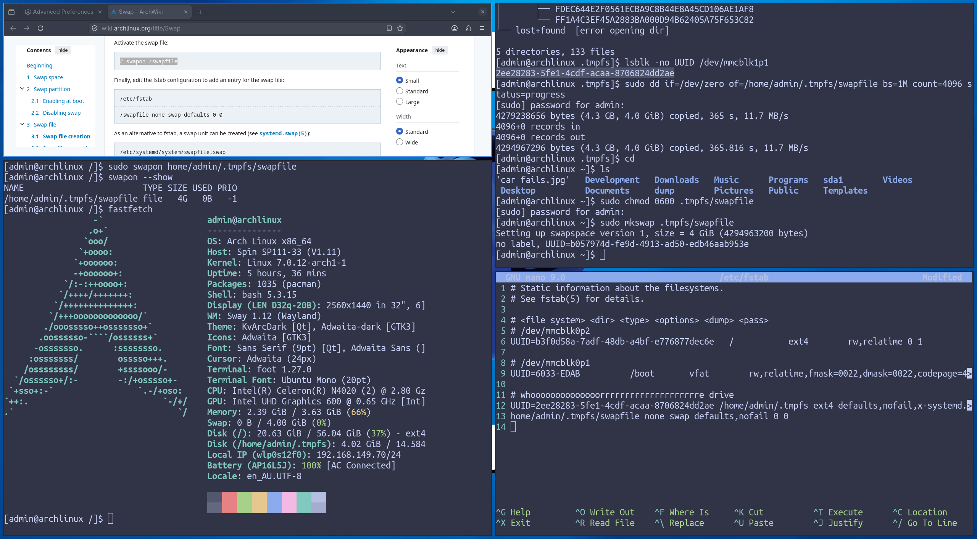Click the admin@archlinux fastfetch title

pyautogui.click(x=244, y=220)
